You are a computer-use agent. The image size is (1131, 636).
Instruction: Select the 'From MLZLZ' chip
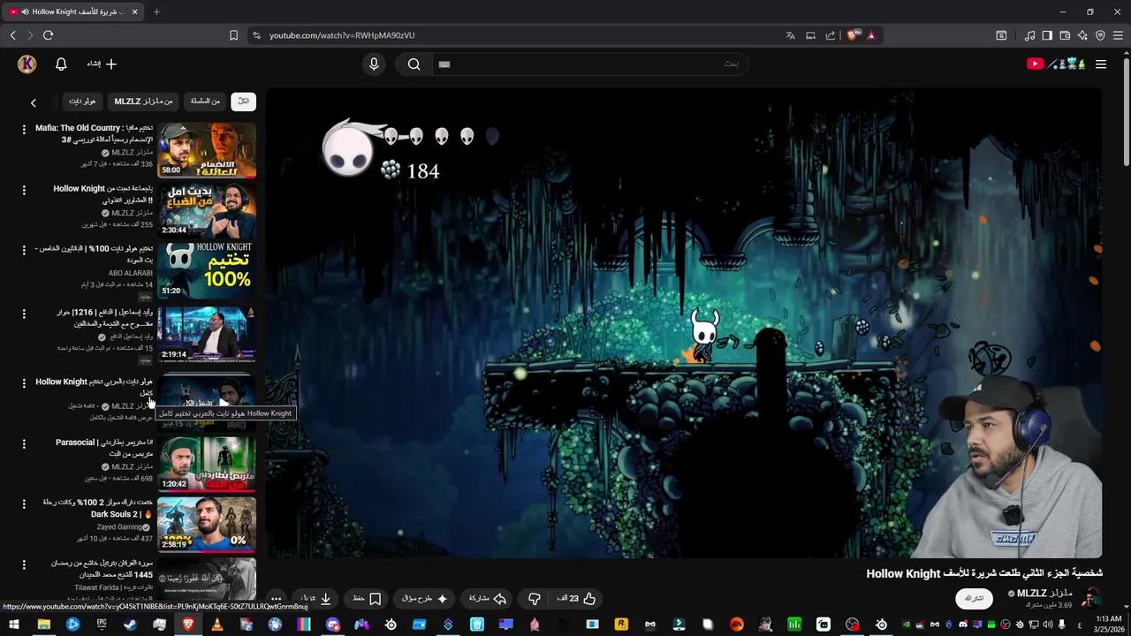pos(143,102)
